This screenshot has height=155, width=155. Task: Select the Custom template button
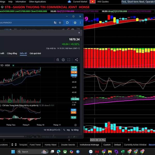pyautogui.click(x=107, y=145)
